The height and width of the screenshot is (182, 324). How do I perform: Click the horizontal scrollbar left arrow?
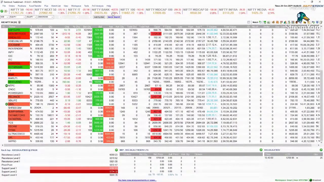pos(3,145)
